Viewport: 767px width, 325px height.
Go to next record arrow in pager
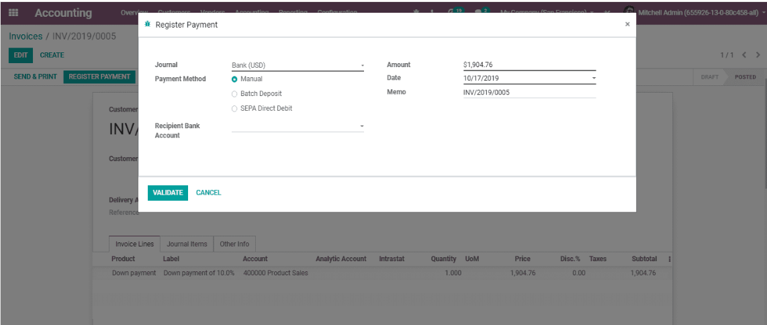758,55
